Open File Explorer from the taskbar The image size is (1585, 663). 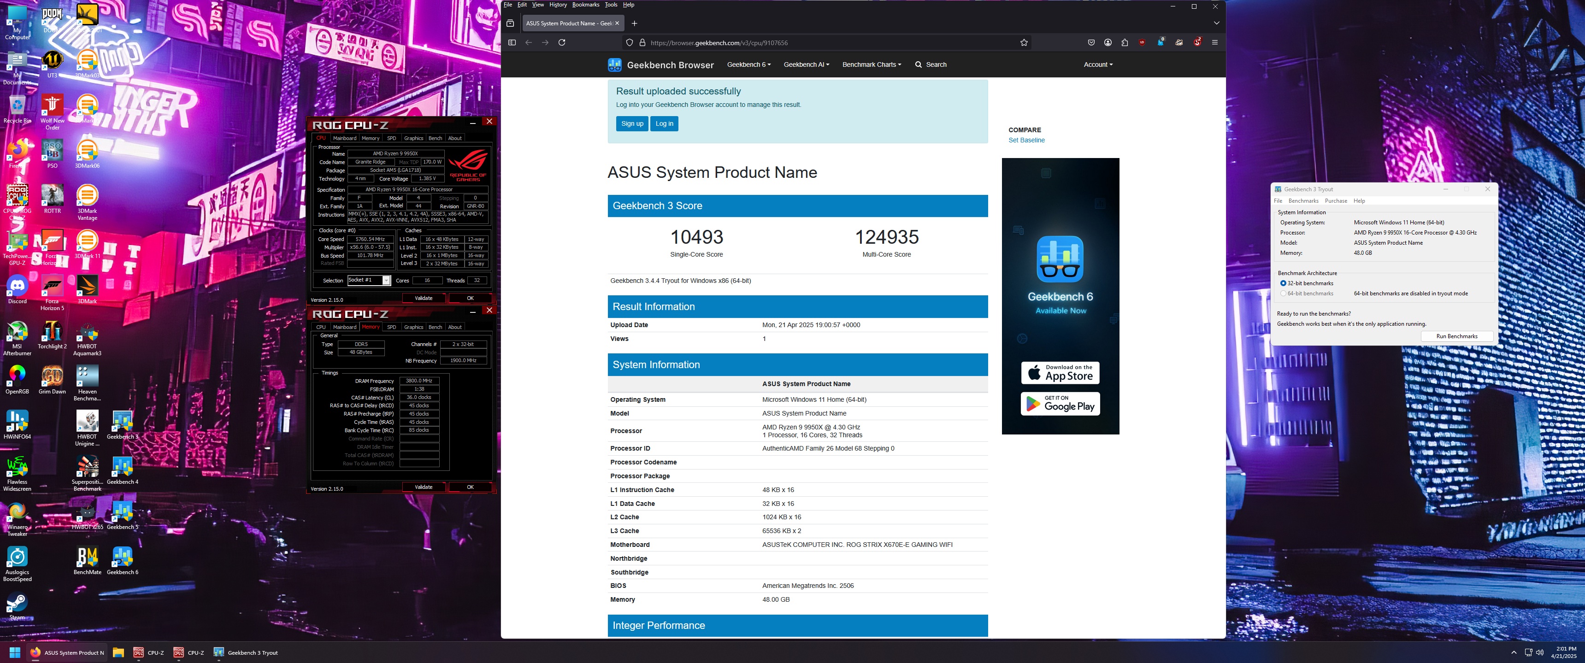pyautogui.click(x=118, y=652)
